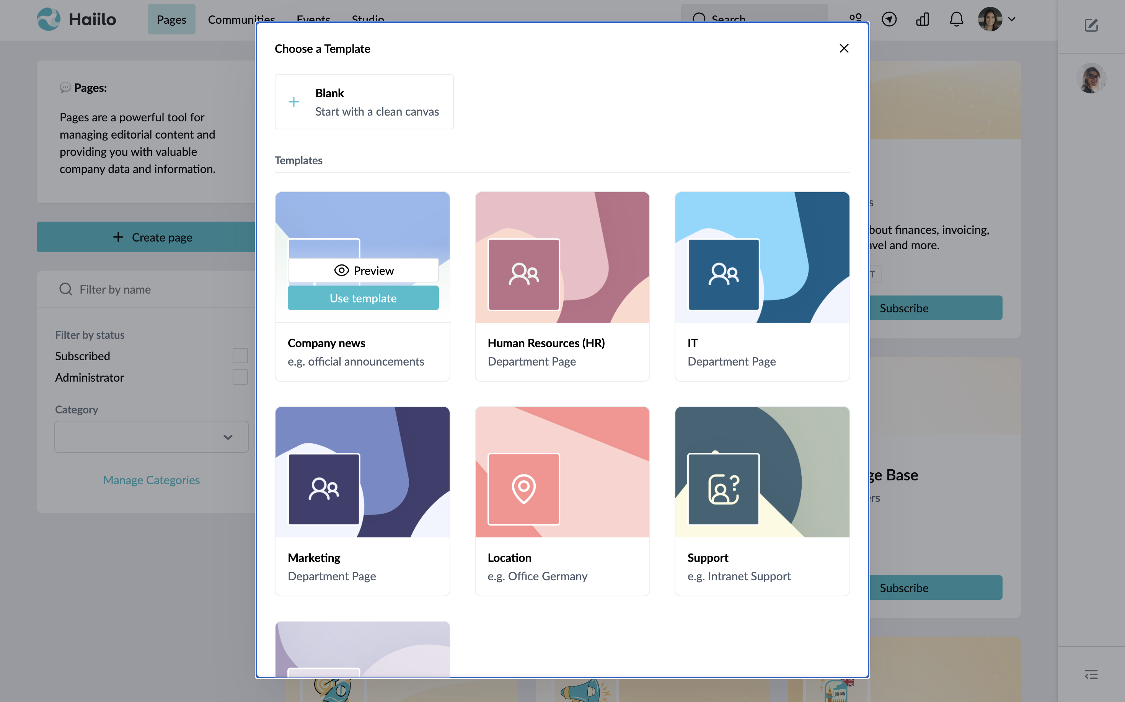The height and width of the screenshot is (702, 1125).
Task: Click the Human Resources (HR) title text
Action: (546, 343)
